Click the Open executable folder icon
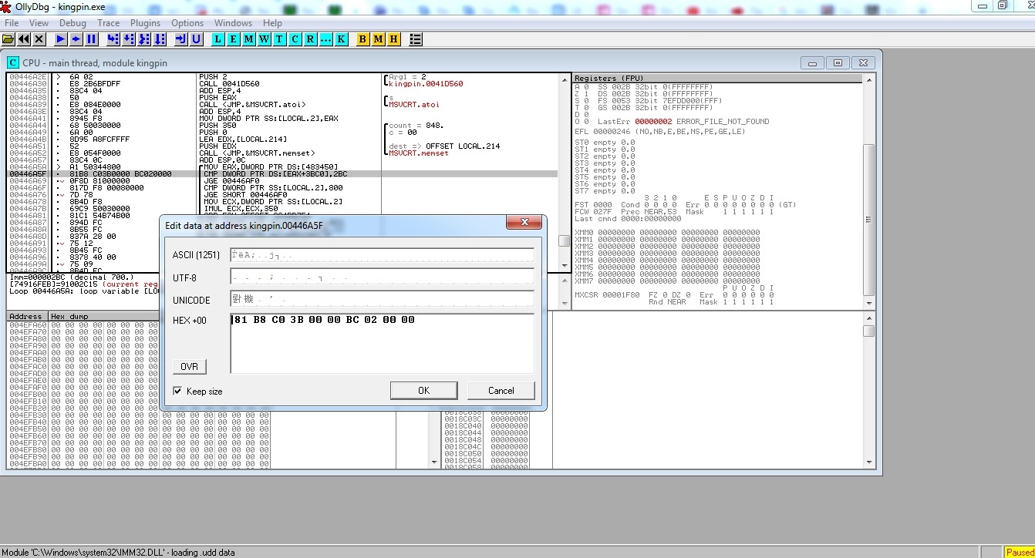The image size is (1035, 558). (x=8, y=39)
